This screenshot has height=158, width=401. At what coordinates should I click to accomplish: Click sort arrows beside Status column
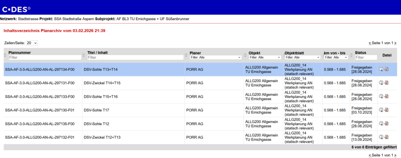pyautogui.click(x=352, y=55)
